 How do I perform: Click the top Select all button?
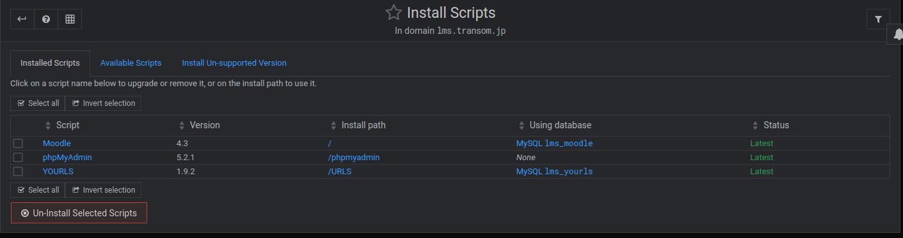(38, 103)
